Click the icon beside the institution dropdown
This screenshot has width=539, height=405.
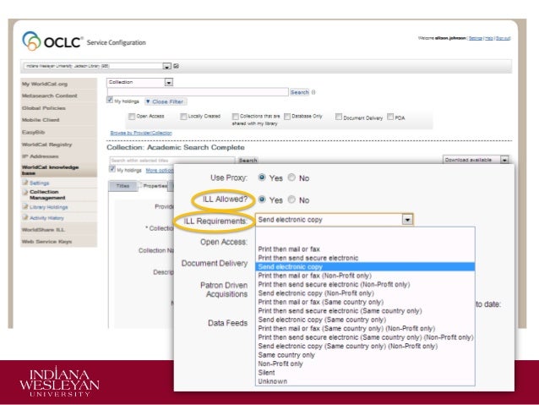pyautogui.click(x=176, y=66)
